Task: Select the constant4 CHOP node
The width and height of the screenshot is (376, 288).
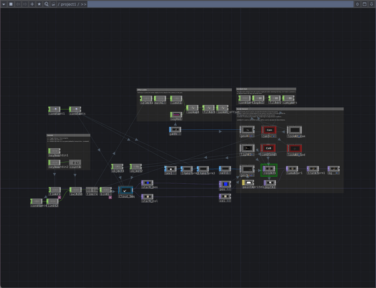Action: [36, 201]
